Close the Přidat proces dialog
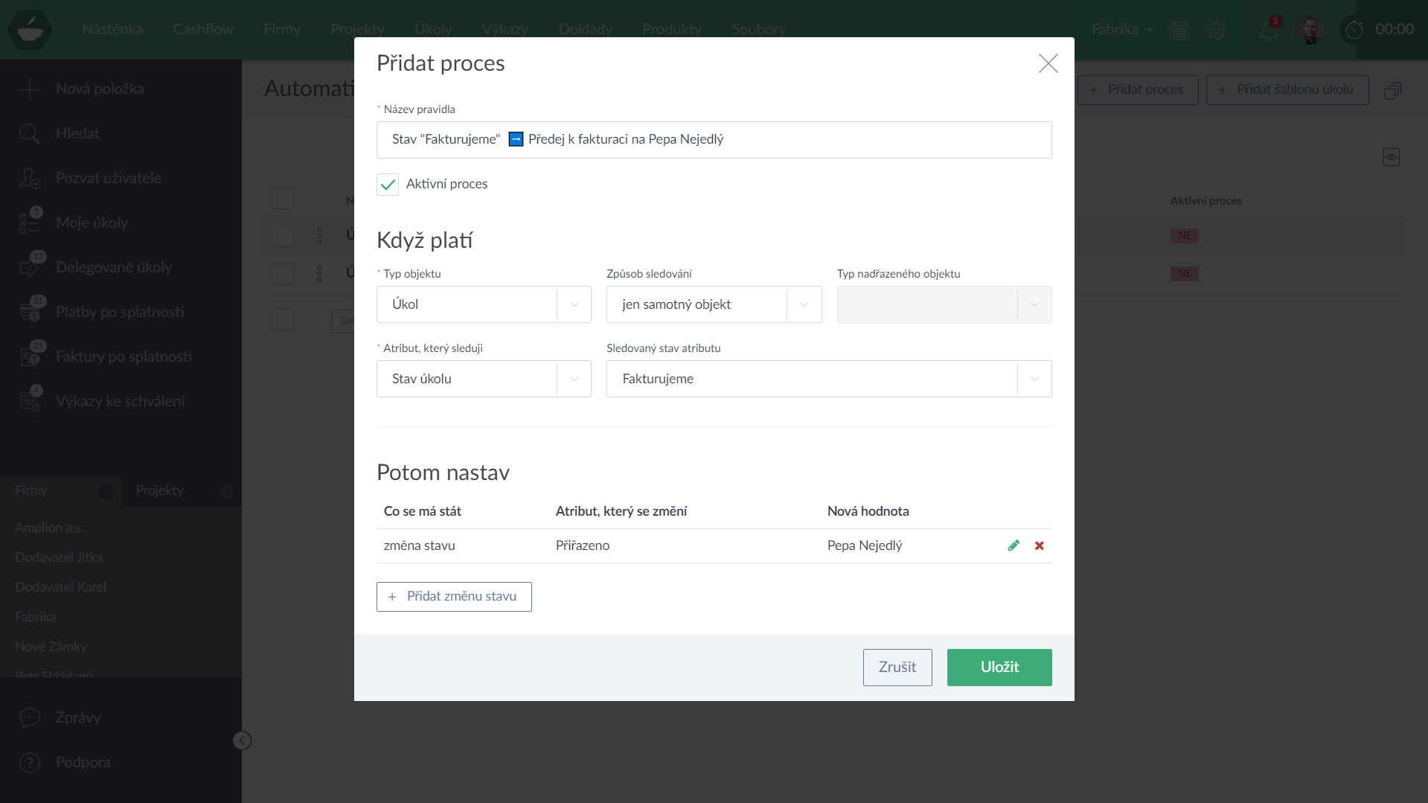The width and height of the screenshot is (1428, 803). [1048, 63]
